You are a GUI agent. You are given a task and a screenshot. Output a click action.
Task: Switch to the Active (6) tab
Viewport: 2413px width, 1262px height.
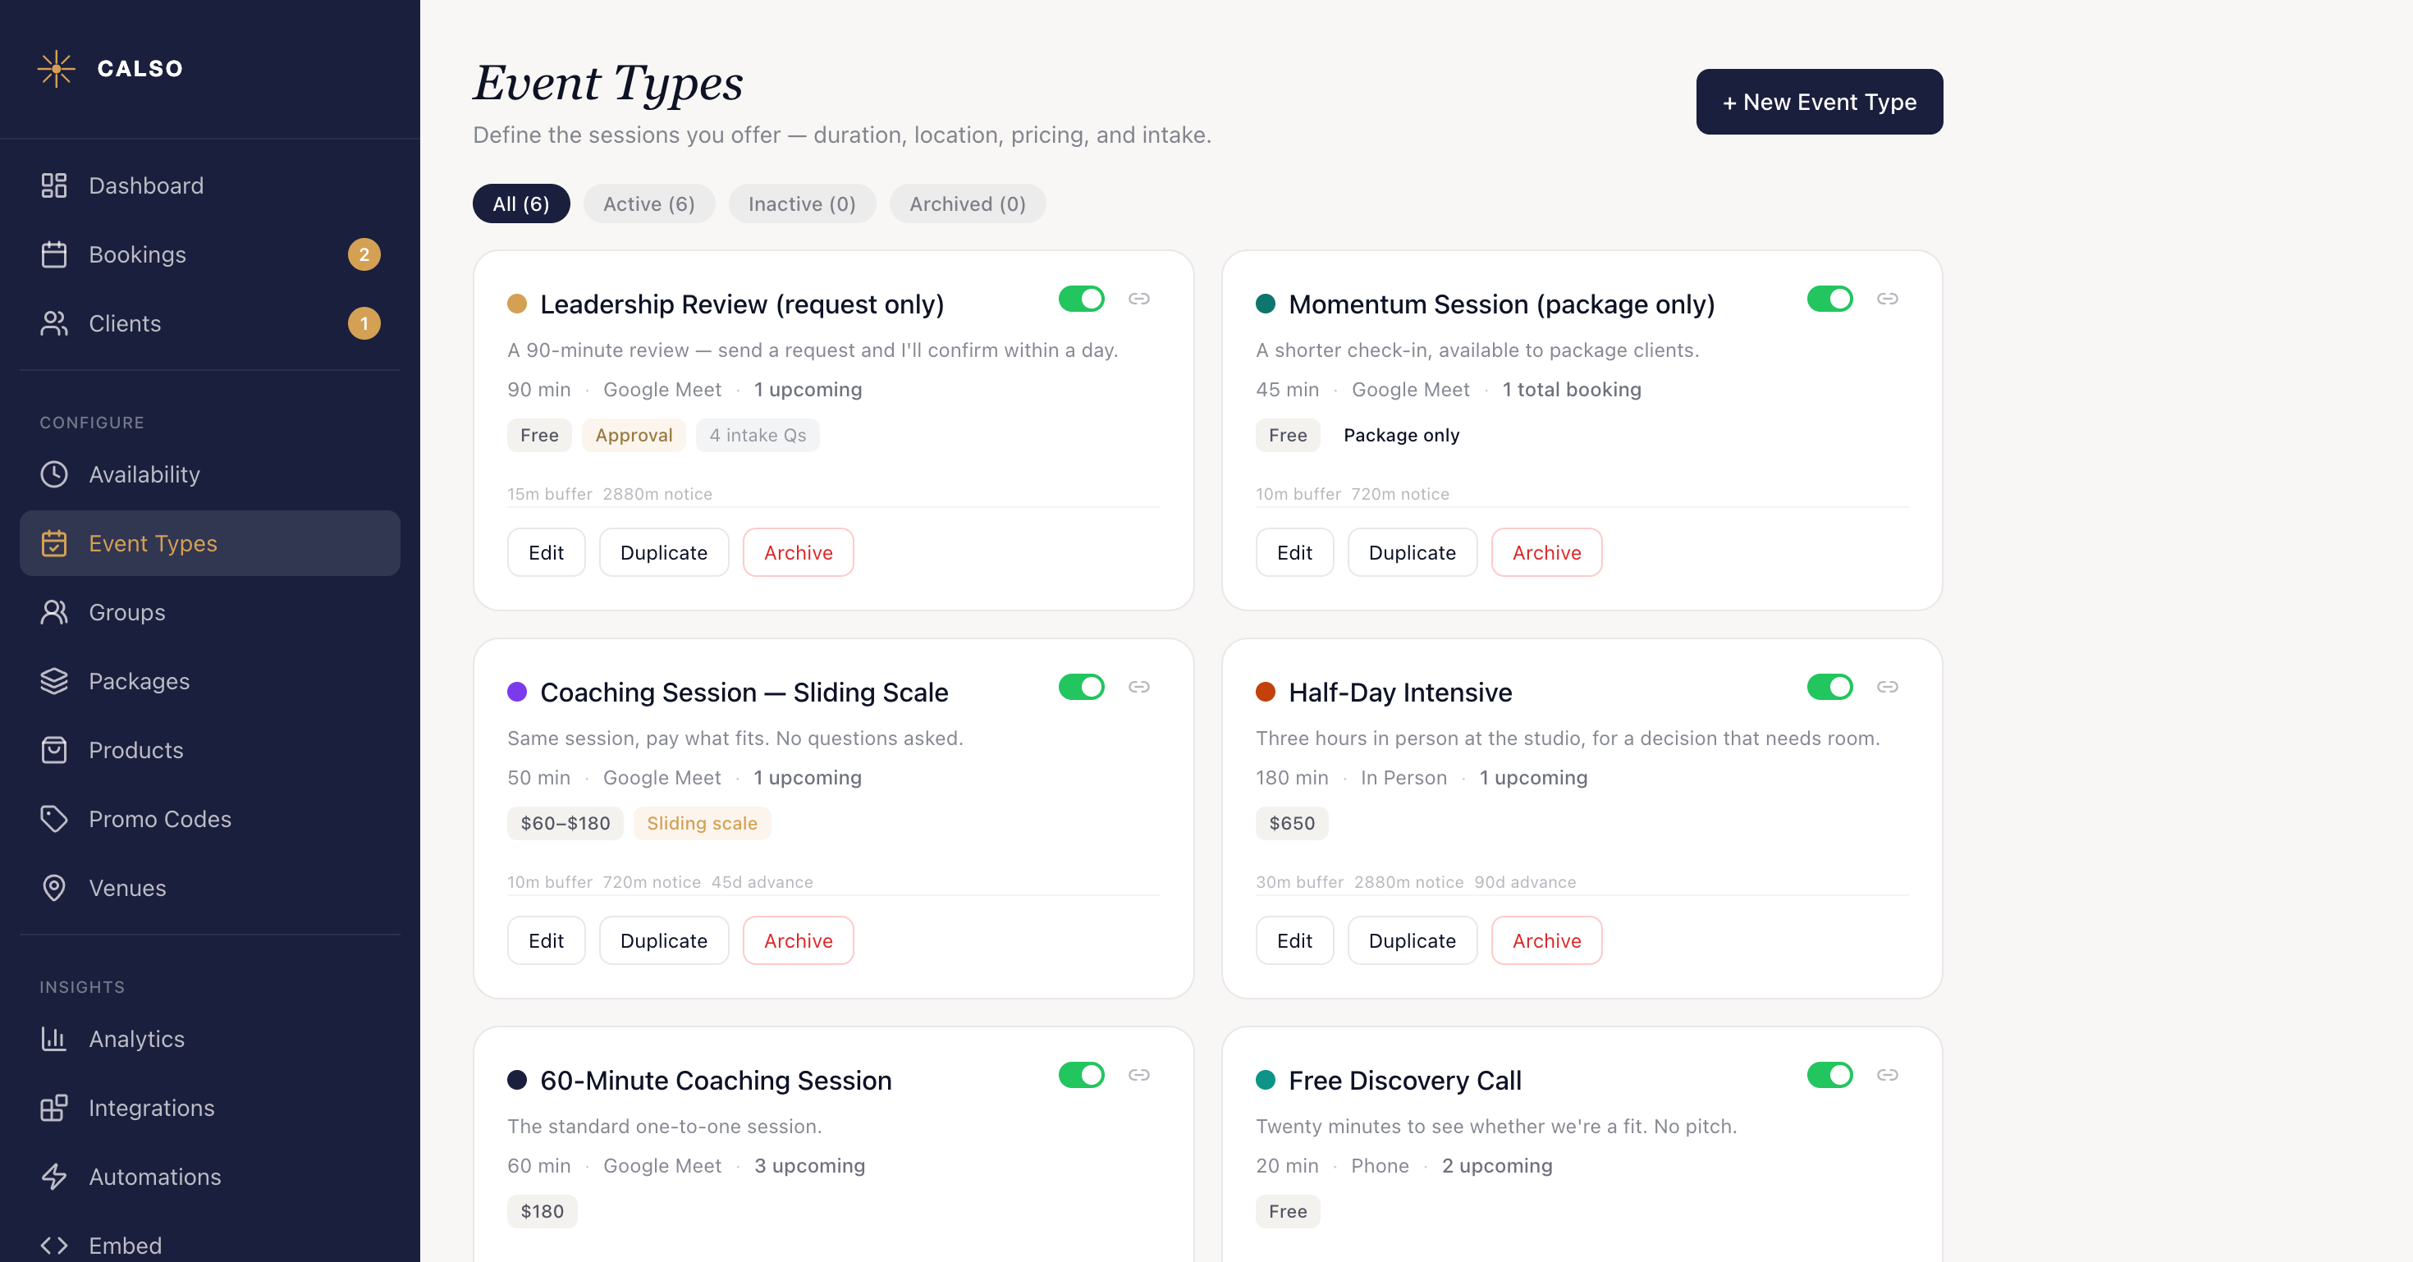pyautogui.click(x=649, y=203)
